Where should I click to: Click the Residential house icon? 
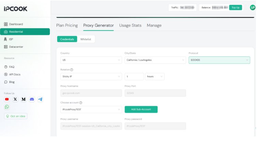tap(6, 32)
